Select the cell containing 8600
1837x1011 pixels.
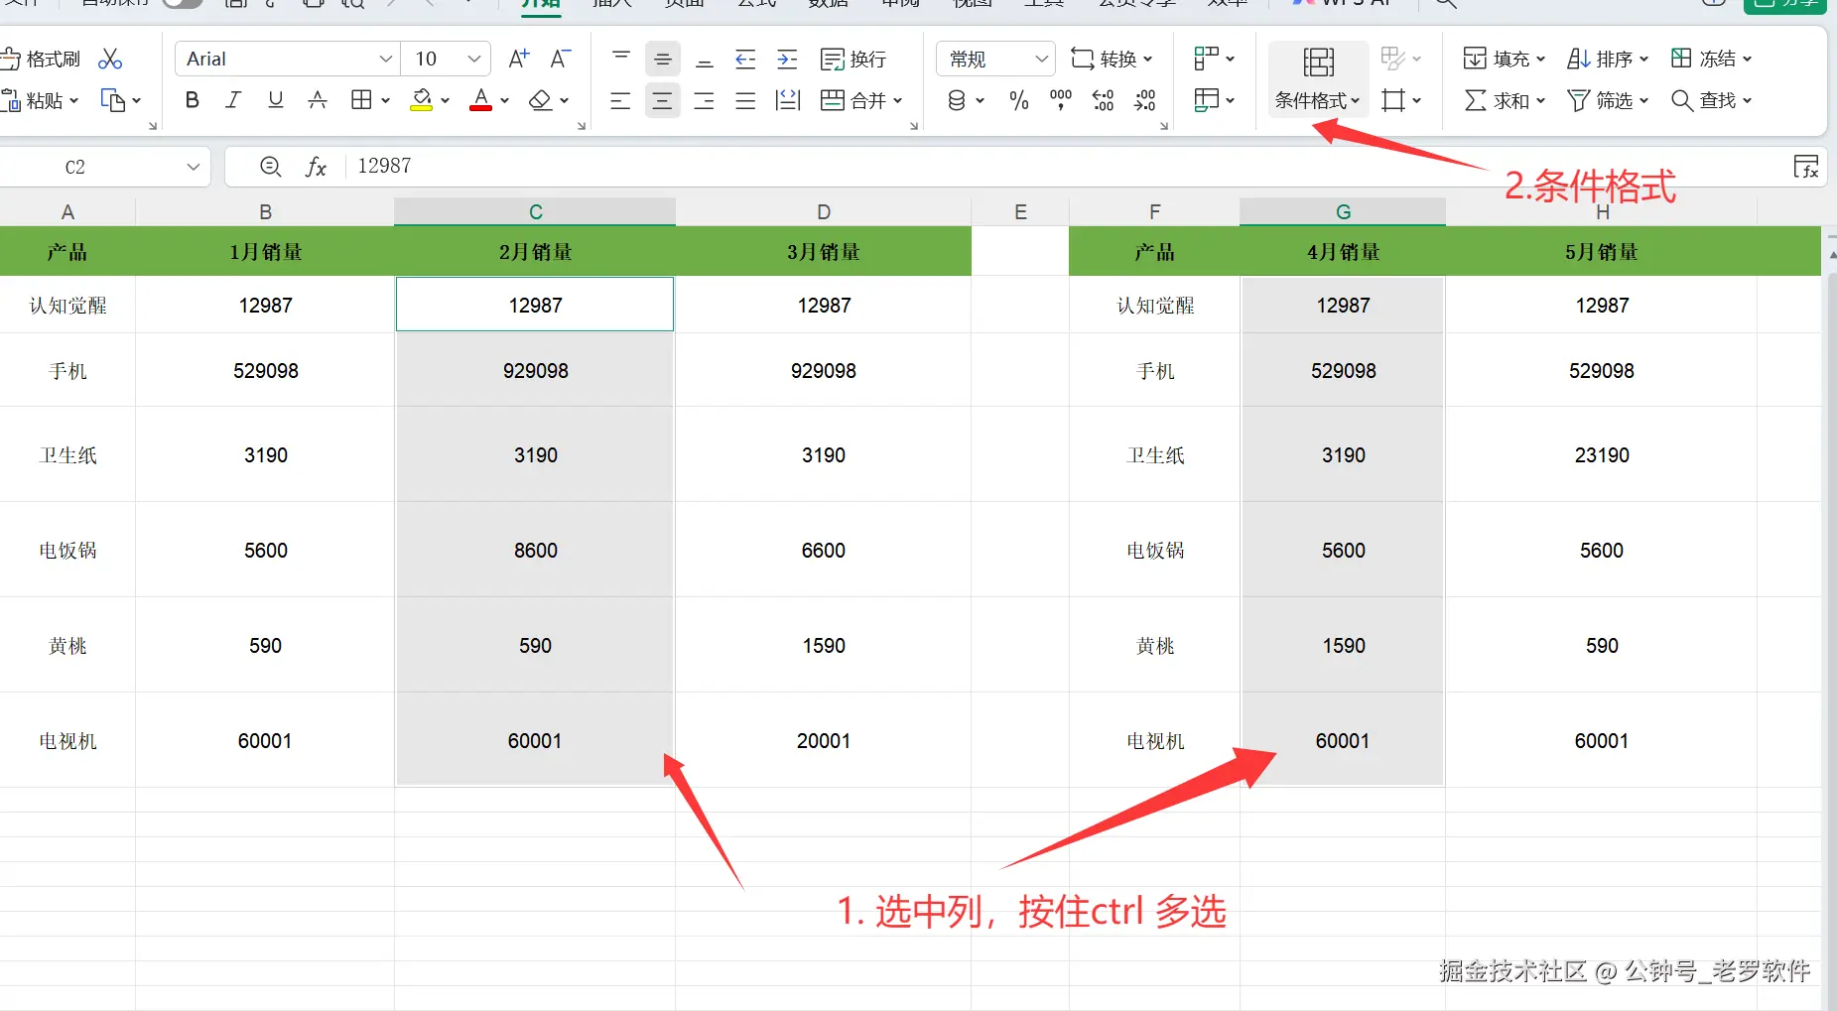coord(535,550)
